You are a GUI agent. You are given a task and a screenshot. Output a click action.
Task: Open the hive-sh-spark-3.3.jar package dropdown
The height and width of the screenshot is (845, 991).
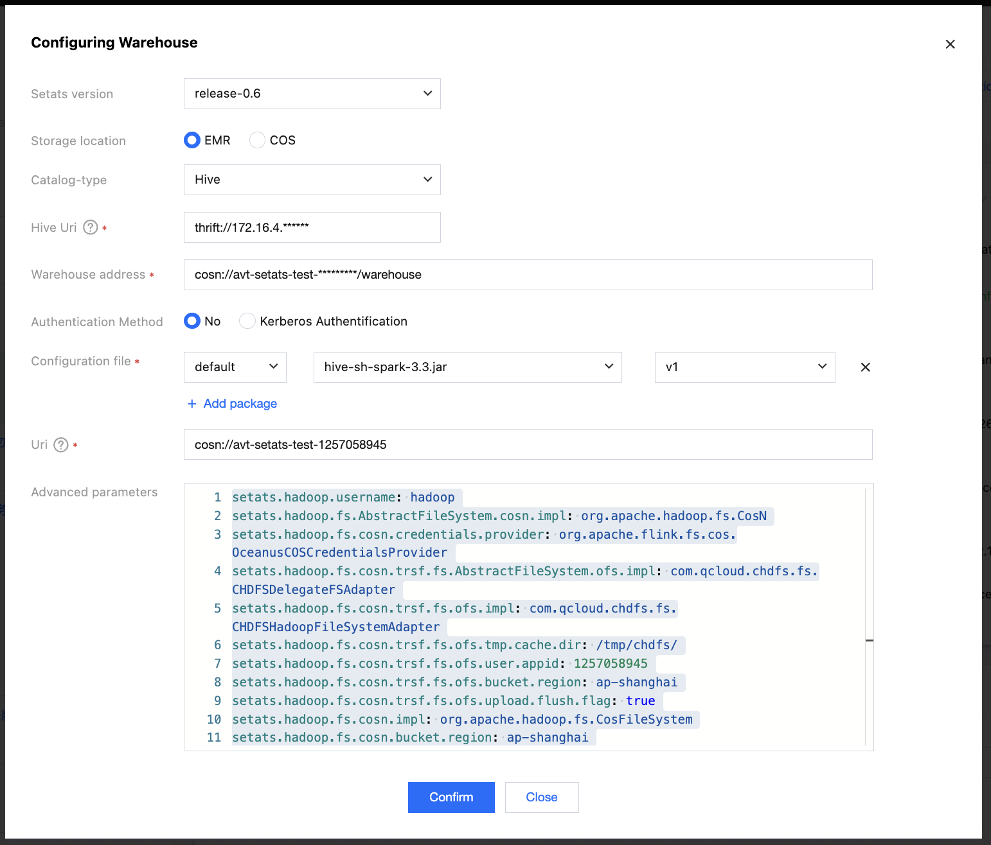[x=468, y=367]
